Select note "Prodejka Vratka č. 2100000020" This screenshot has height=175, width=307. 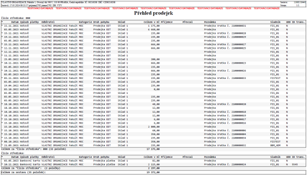pyautogui.click(x=225, y=104)
